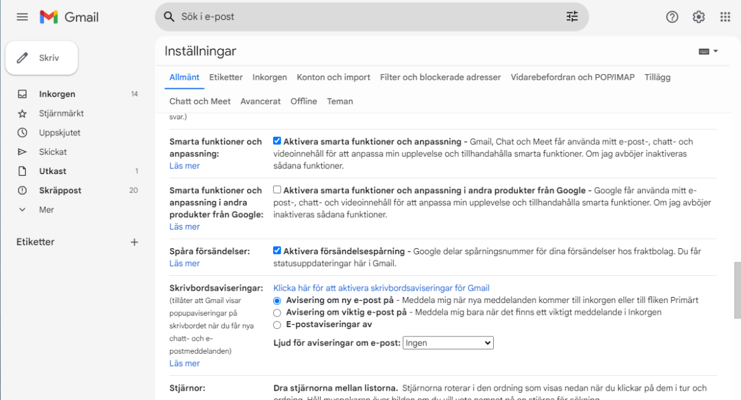Screen dimensions: 741x400
Task: Open the Stjärnmärkt starred folder
Action: point(61,114)
